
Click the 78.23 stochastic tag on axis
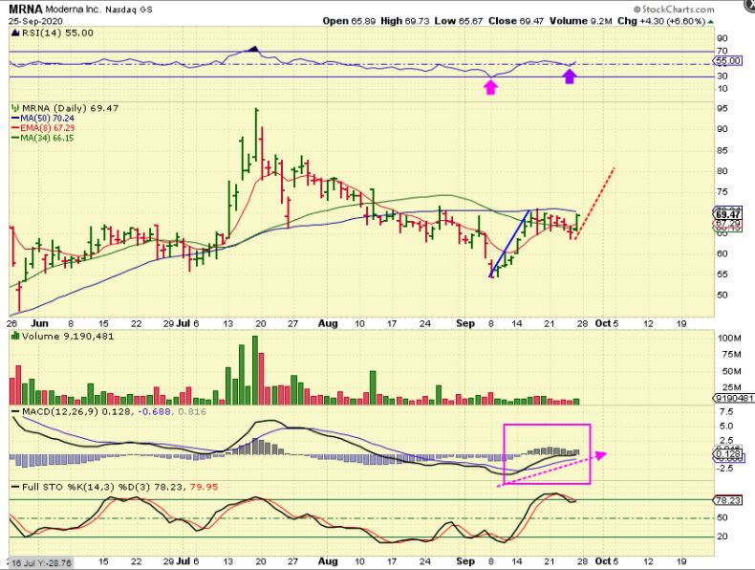pos(729,500)
